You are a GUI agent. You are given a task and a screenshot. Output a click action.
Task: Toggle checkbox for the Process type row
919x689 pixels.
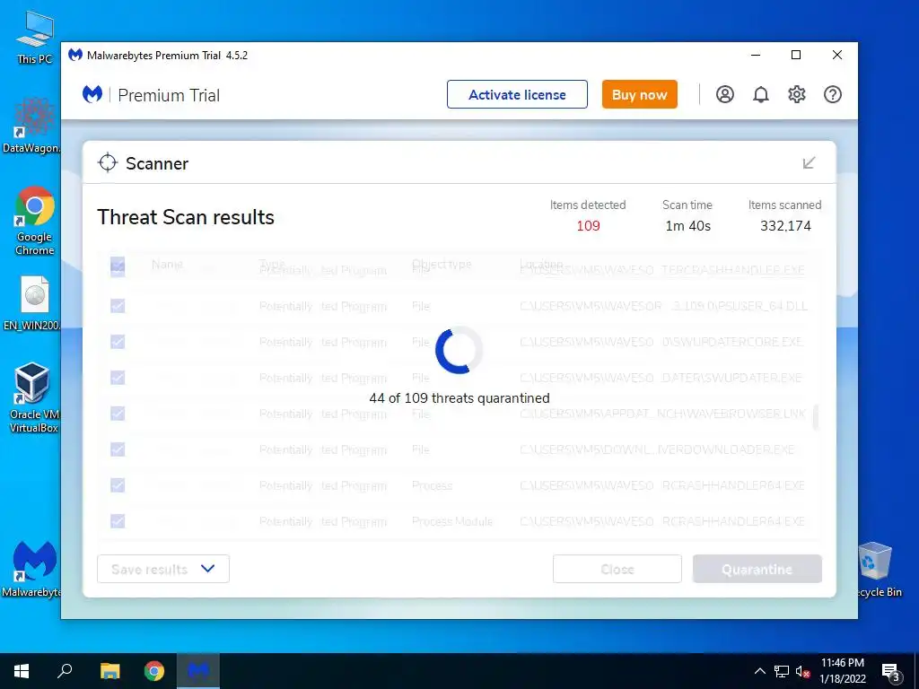pyautogui.click(x=118, y=485)
